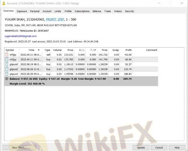Image resolution: width=188 pixels, height=151 pixels.
Task: Click the sell type cell of chfjpy
Action: [48, 55]
